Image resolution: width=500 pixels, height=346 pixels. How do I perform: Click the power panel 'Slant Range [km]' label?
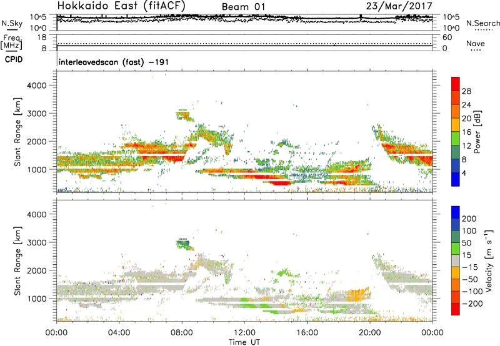pos(17,132)
